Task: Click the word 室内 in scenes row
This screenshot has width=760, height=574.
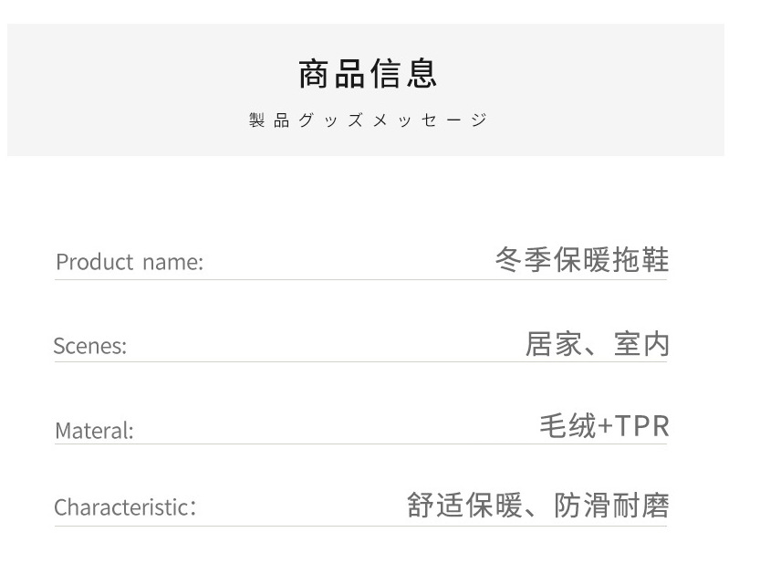Action: click(641, 344)
